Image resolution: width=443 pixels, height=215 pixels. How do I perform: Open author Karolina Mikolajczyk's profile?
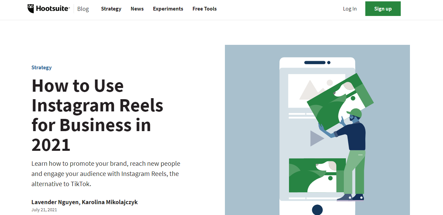pos(110,202)
